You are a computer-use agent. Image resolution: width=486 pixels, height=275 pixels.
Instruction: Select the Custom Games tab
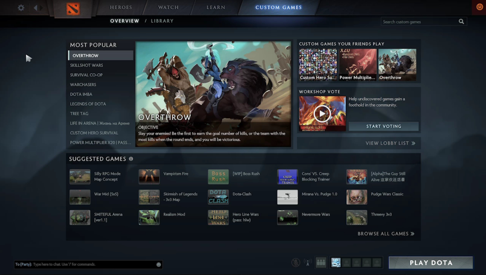(x=278, y=7)
